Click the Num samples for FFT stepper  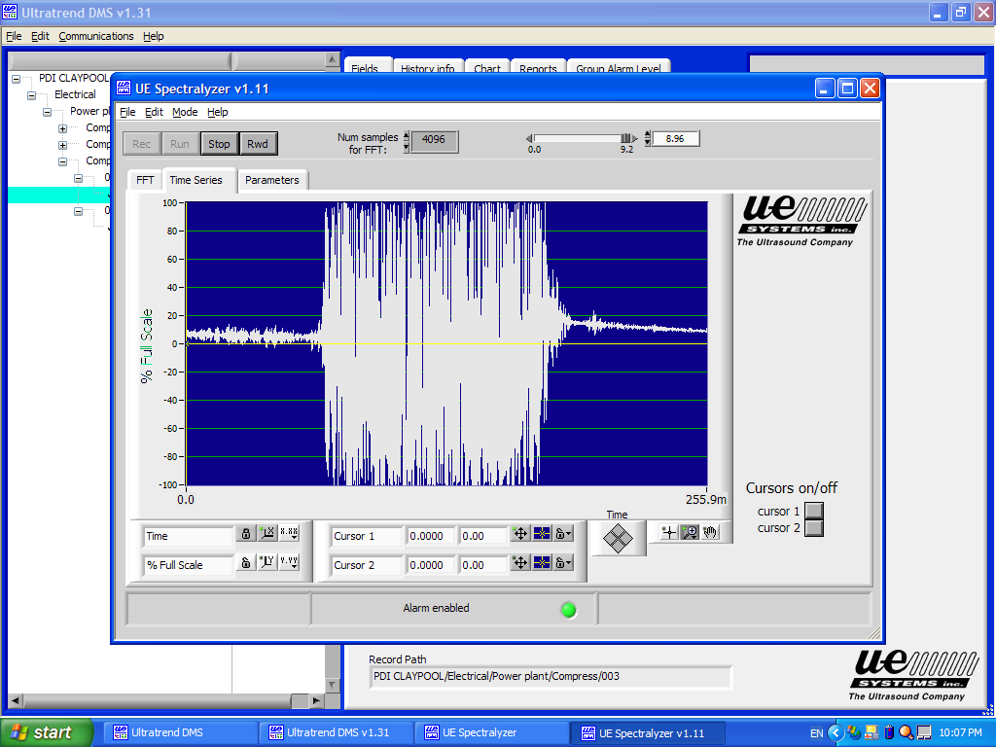[x=407, y=142]
